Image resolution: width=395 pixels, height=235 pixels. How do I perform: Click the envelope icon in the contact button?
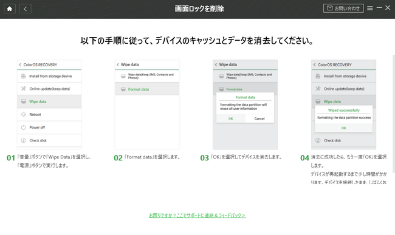click(330, 9)
